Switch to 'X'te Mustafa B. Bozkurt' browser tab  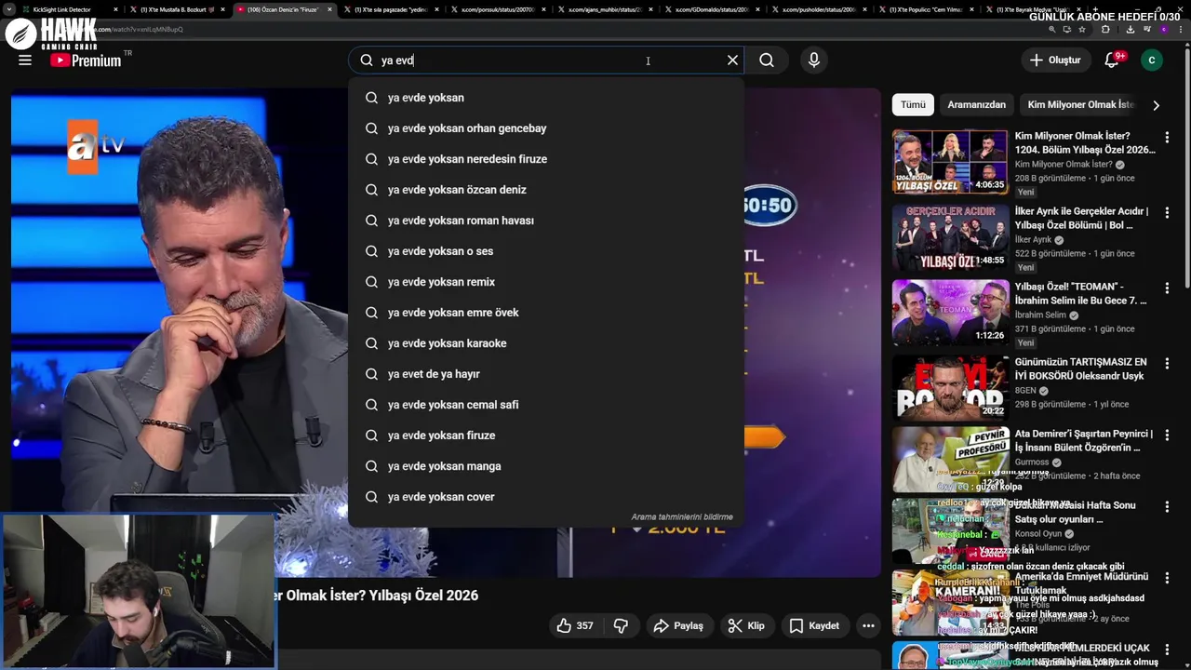point(177,9)
